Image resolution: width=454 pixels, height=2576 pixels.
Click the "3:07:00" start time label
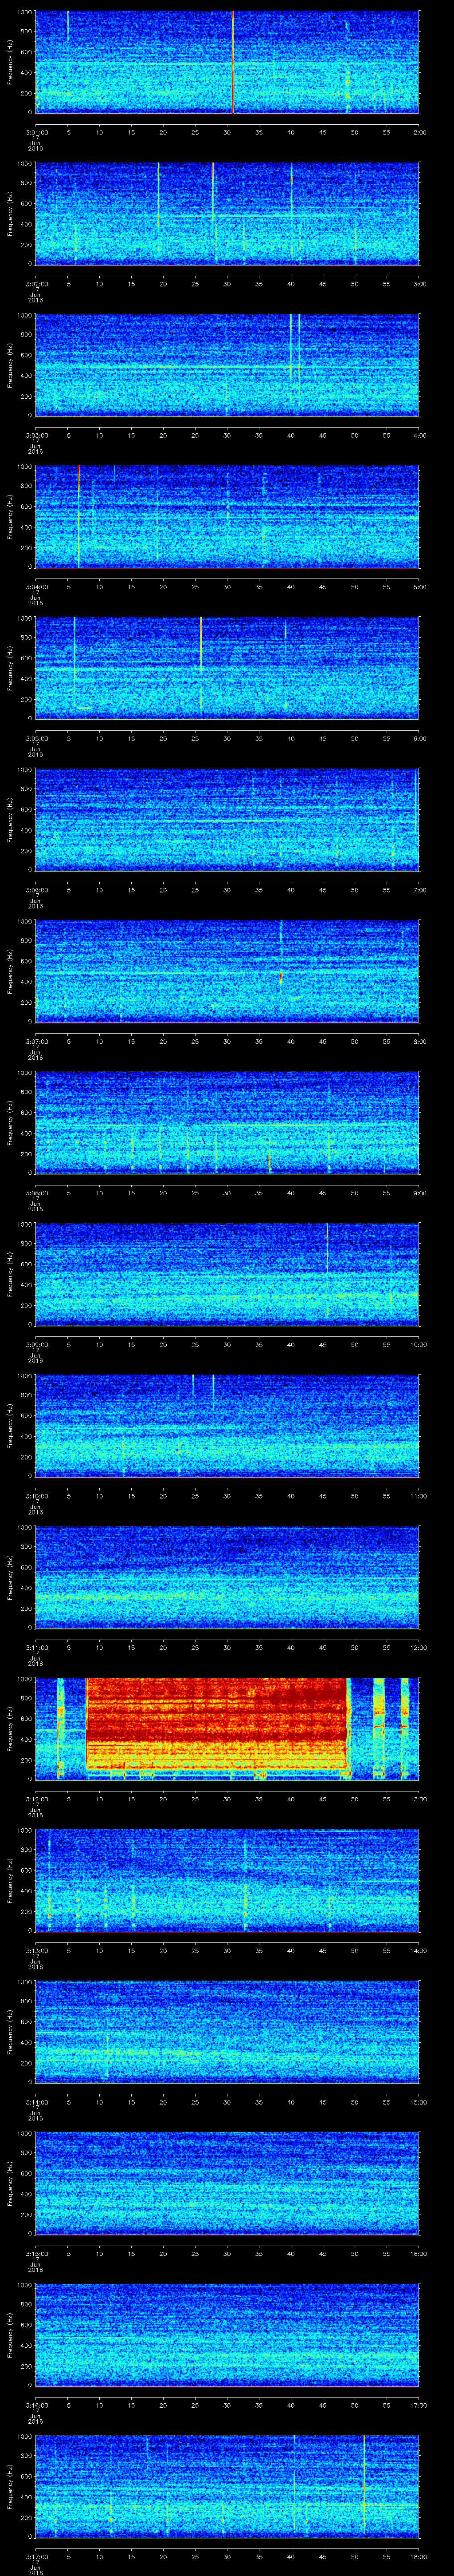click(x=36, y=1041)
